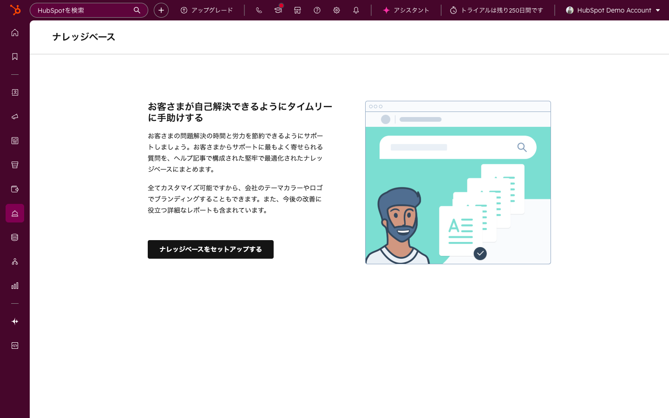Image resolution: width=669 pixels, height=418 pixels.
Task: Open the phone calling icon
Action: click(x=259, y=10)
